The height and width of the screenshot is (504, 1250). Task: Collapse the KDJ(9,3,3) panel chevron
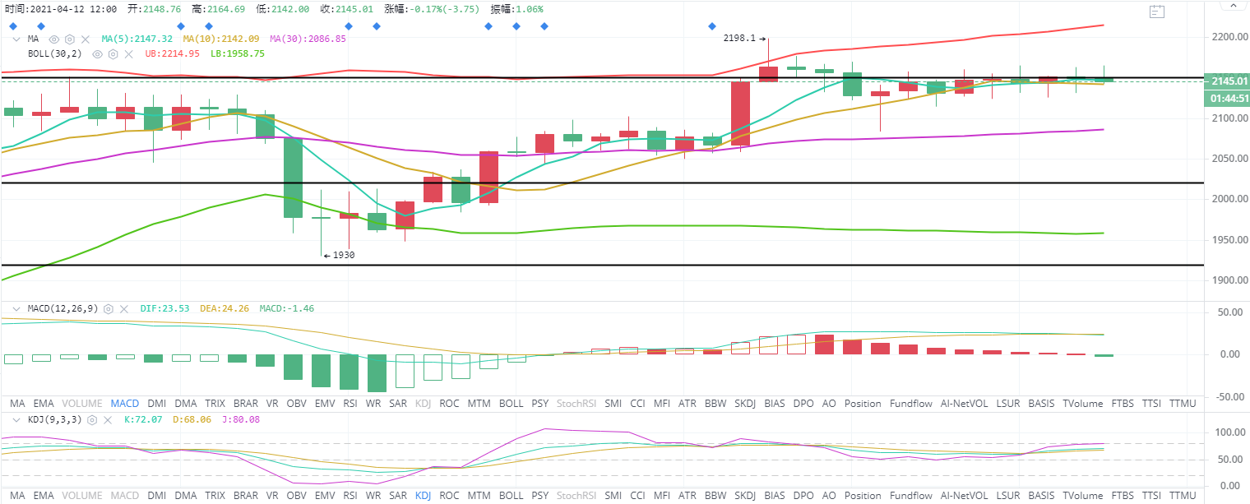pos(16,418)
